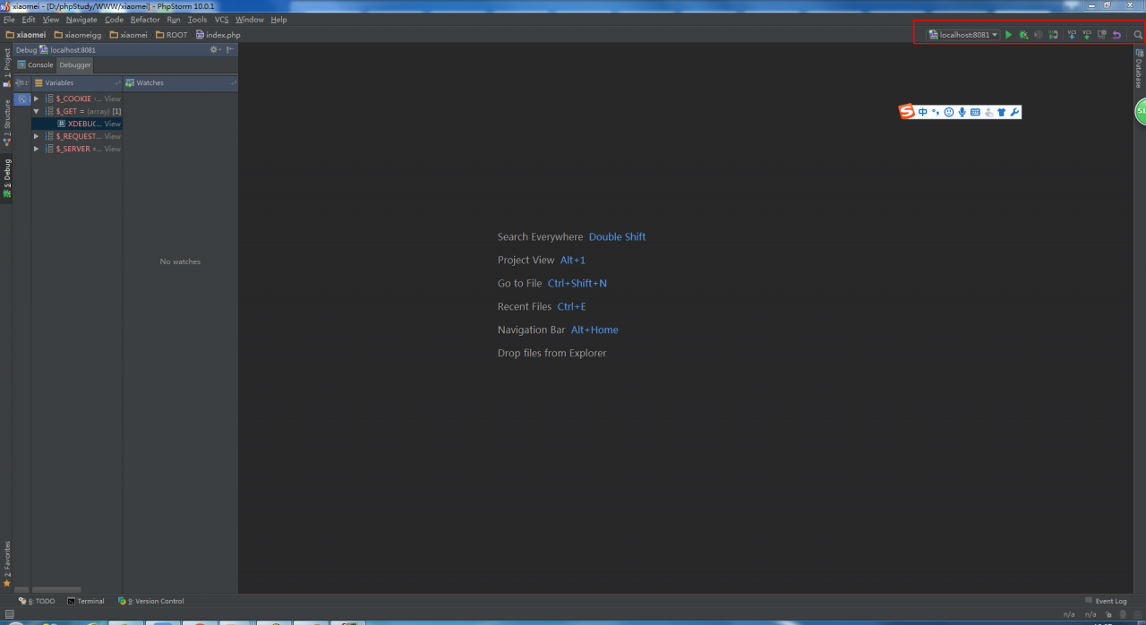Open the 2: Favorites tool window

6,563
